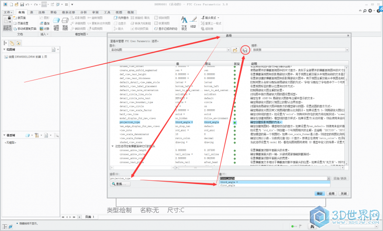Click model tree hammer tools icon
The height and width of the screenshot is (231, 383).
click(37, 135)
